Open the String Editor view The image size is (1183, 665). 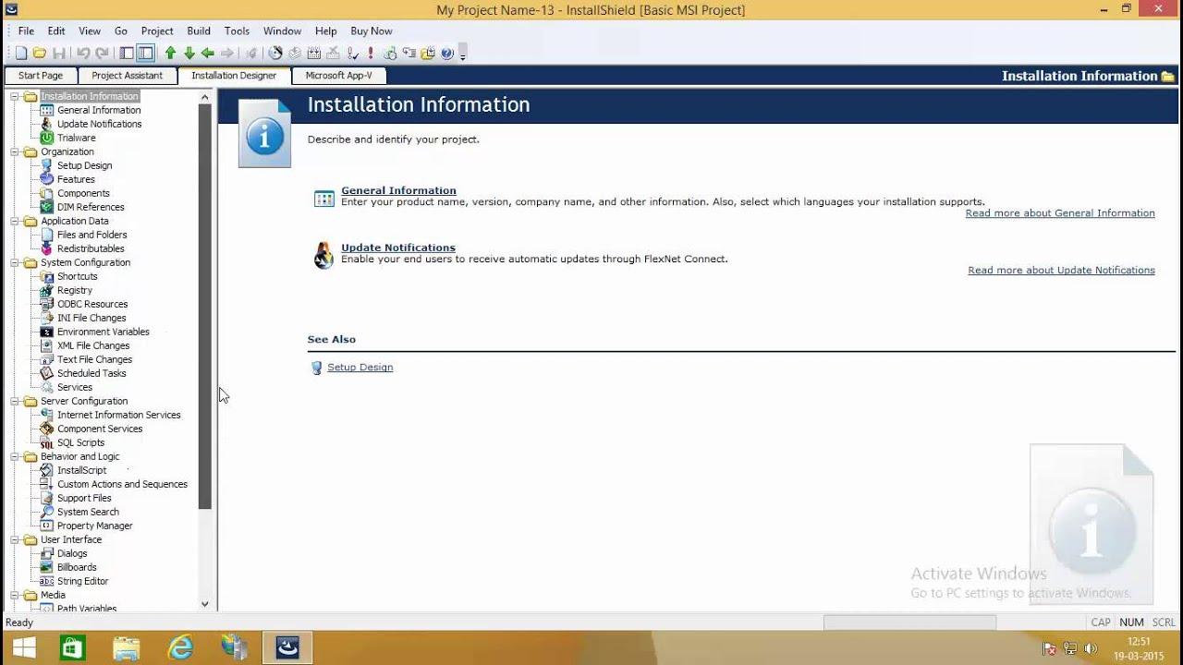point(83,581)
